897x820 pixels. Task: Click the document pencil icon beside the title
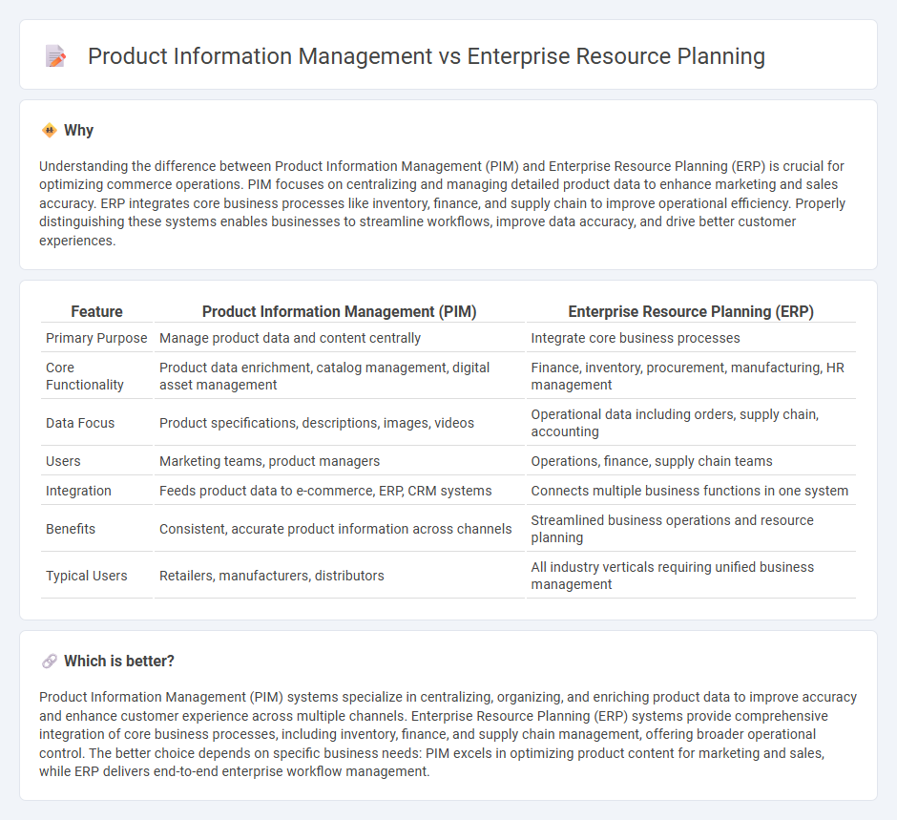pyautogui.click(x=55, y=56)
